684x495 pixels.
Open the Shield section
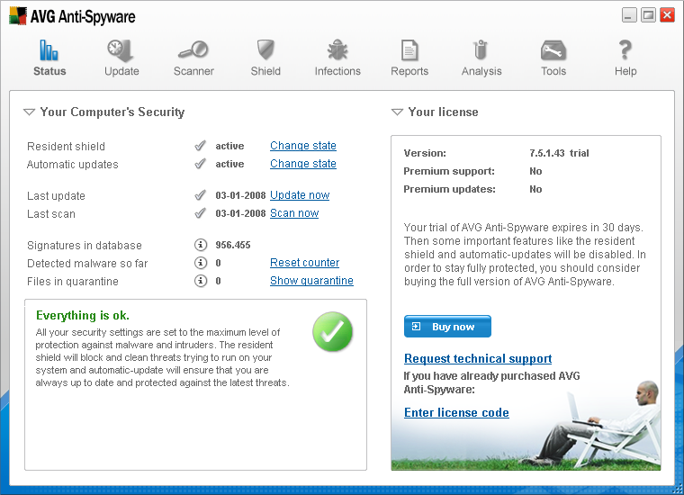265,58
